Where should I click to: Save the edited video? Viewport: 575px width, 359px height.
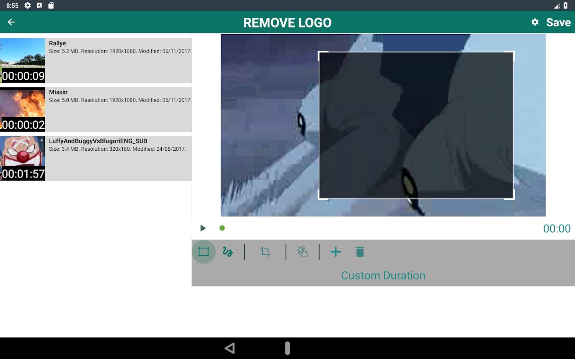pyautogui.click(x=558, y=22)
